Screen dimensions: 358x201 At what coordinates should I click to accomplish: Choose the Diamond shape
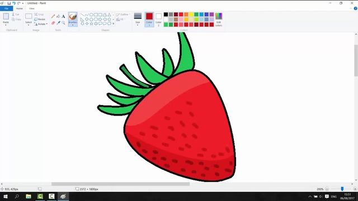tap(87, 19)
